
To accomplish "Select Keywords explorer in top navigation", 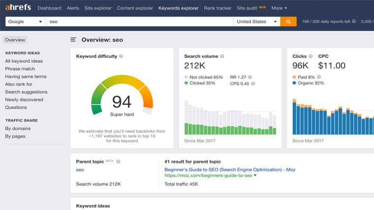I will pyautogui.click(x=179, y=8).
